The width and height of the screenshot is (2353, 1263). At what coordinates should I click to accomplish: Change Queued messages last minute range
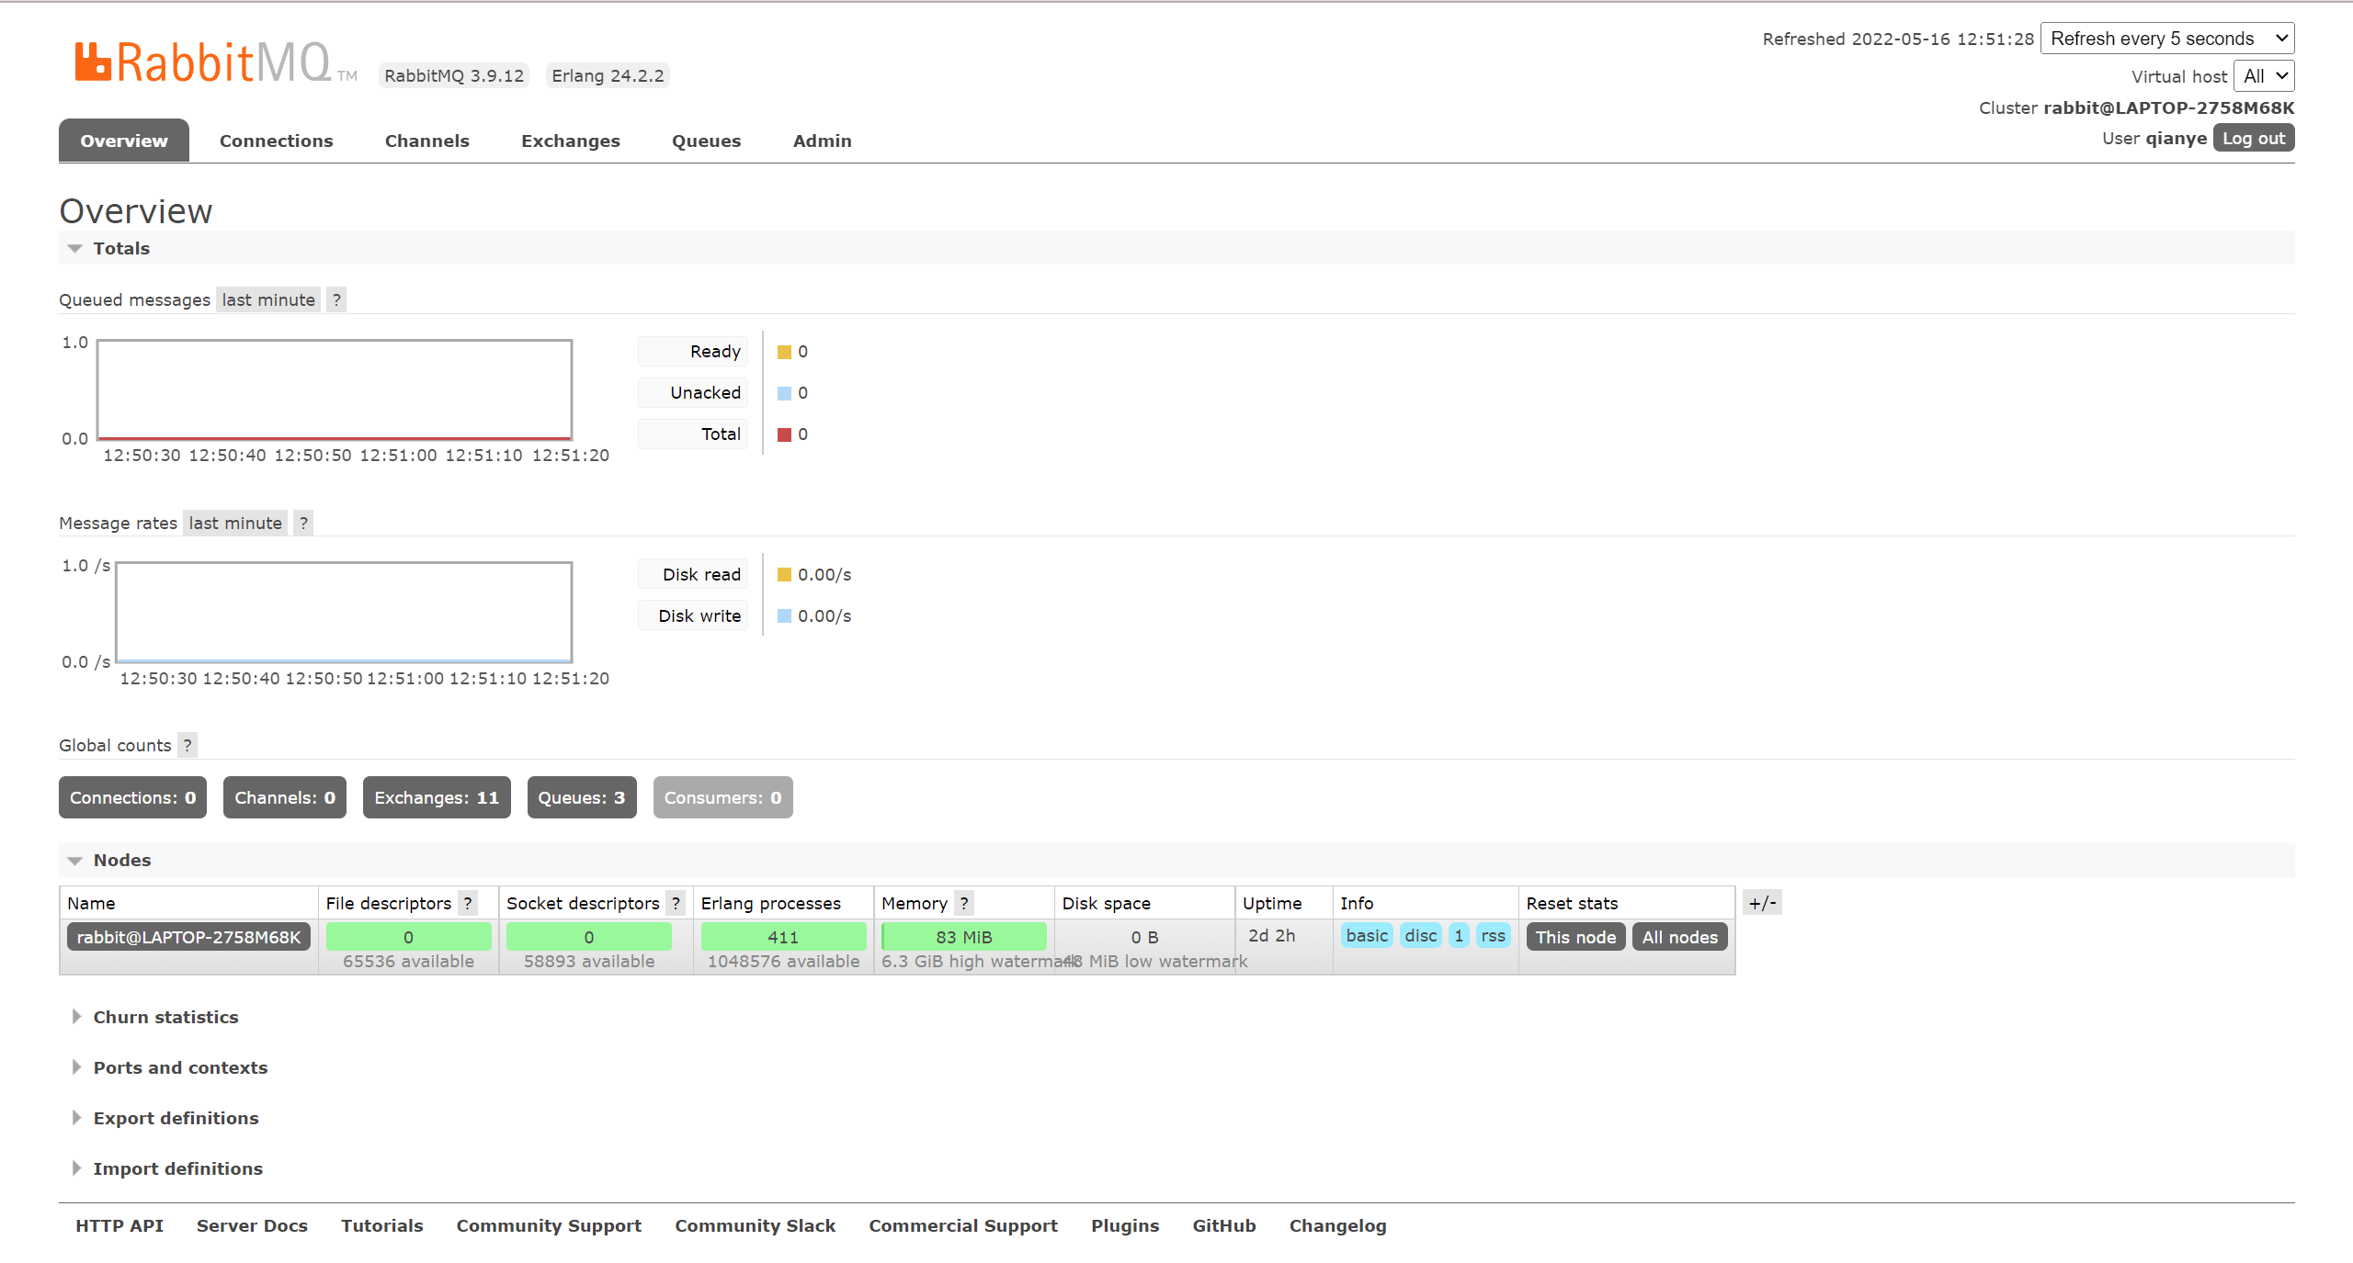tap(268, 299)
